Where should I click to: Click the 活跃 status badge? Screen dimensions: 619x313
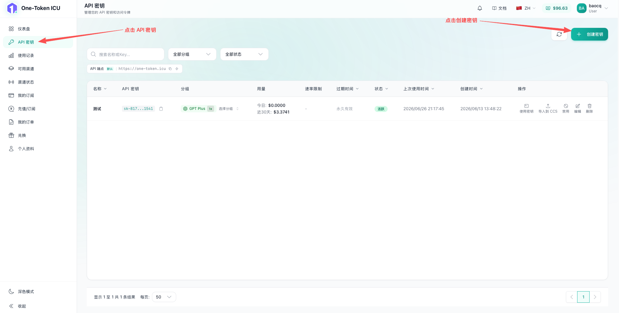[381, 109]
